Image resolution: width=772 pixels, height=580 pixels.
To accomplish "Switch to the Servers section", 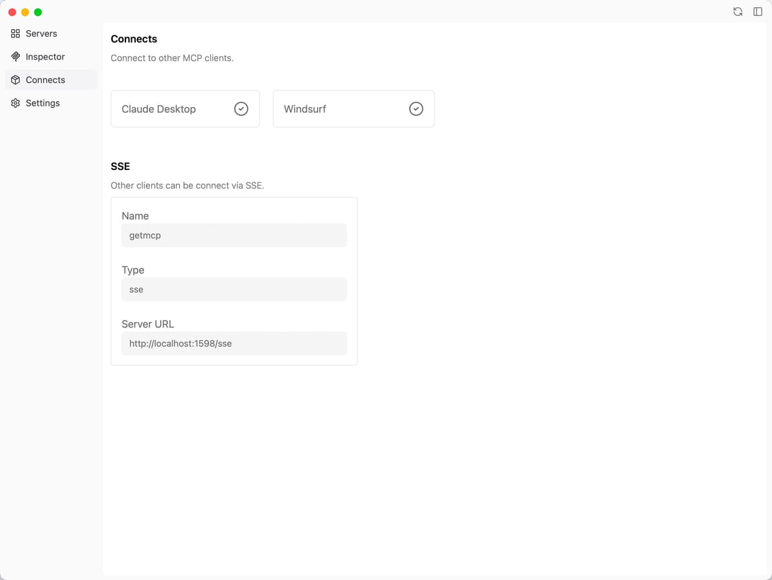I will click(x=41, y=33).
